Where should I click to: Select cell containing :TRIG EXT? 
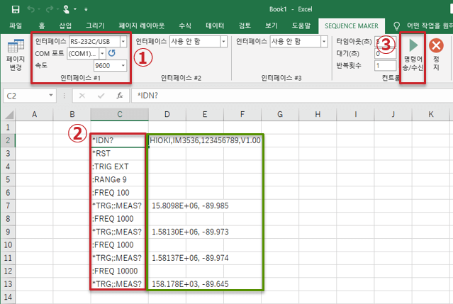coord(119,167)
